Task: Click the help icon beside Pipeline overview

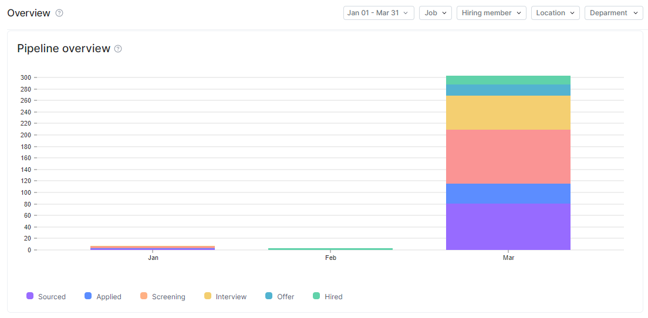Action: [x=118, y=49]
